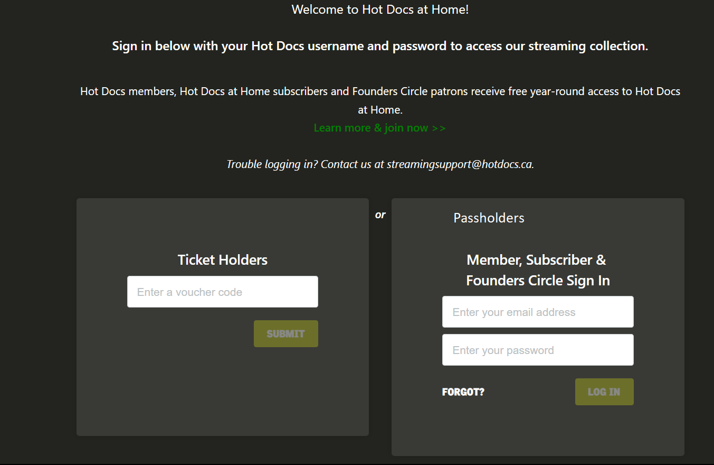Click the Member, Subscriber & Founders Circle heading
The height and width of the screenshot is (465, 714).
pyautogui.click(x=538, y=270)
